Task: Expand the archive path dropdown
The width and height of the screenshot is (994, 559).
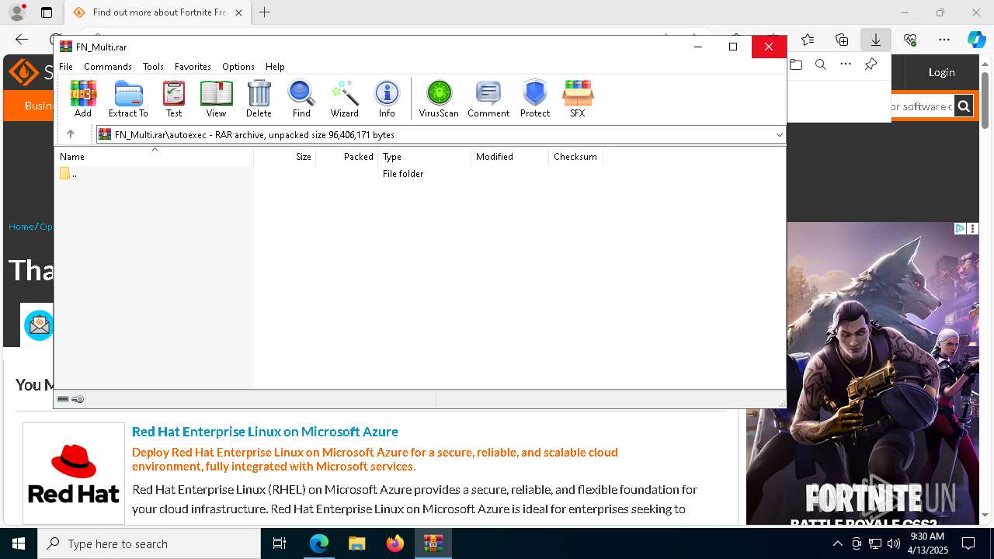Action: (x=779, y=135)
